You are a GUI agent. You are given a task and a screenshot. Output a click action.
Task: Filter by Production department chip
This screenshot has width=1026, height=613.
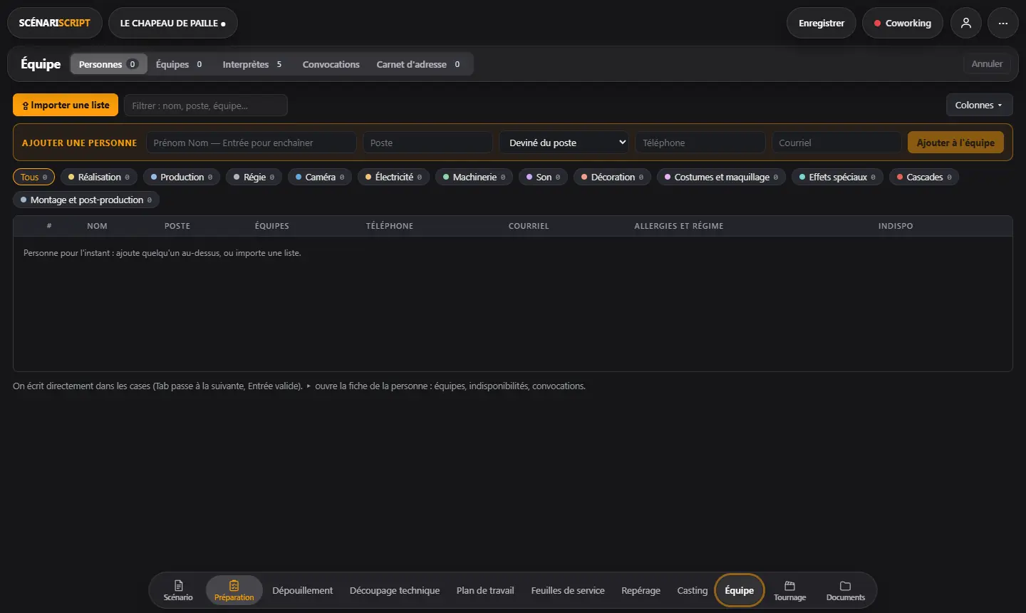(x=182, y=177)
